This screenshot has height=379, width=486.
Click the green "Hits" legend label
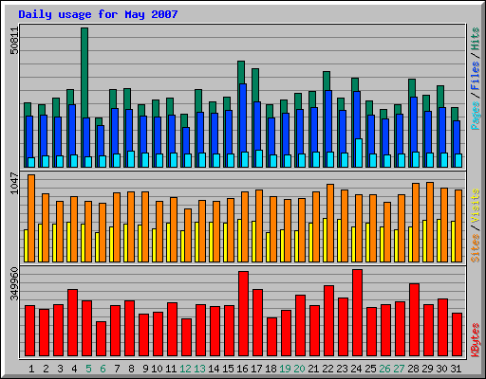coord(475,39)
